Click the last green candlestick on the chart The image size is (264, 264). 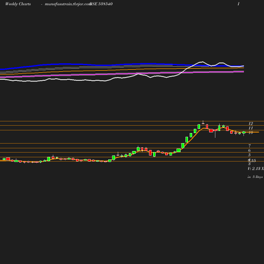pos(244,133)
